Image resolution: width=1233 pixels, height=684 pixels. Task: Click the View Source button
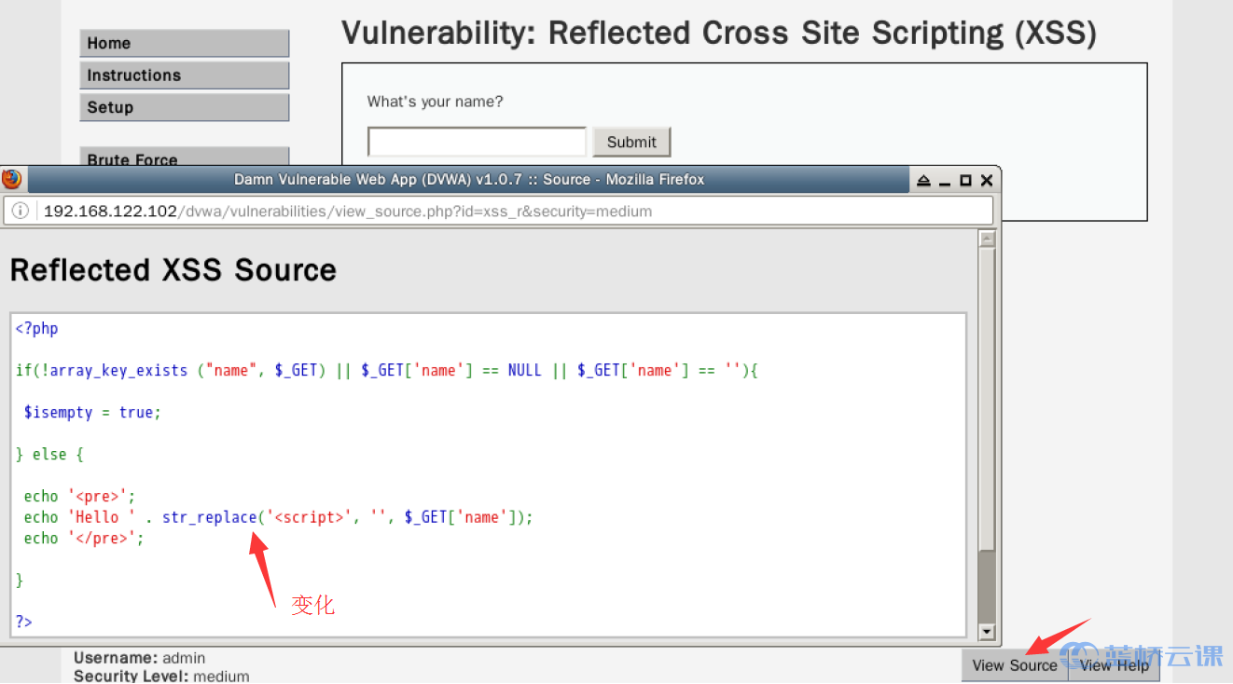tap(1015, 665)
